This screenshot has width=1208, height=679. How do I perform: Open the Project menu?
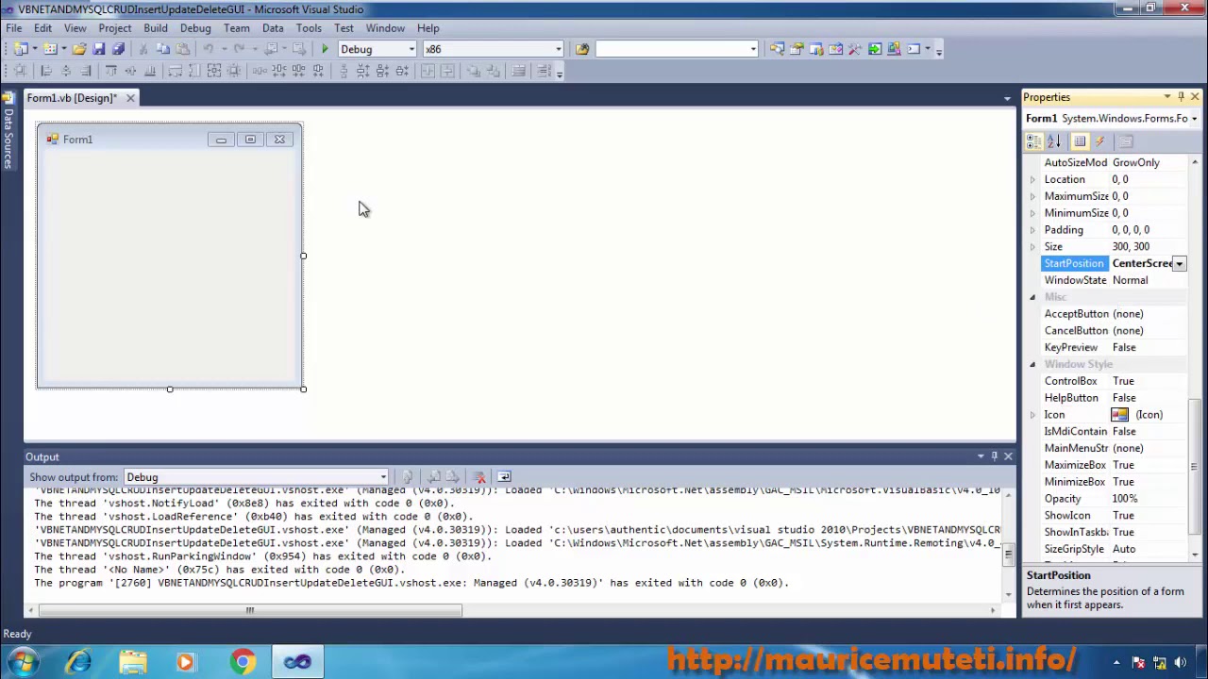coord(115,28)
